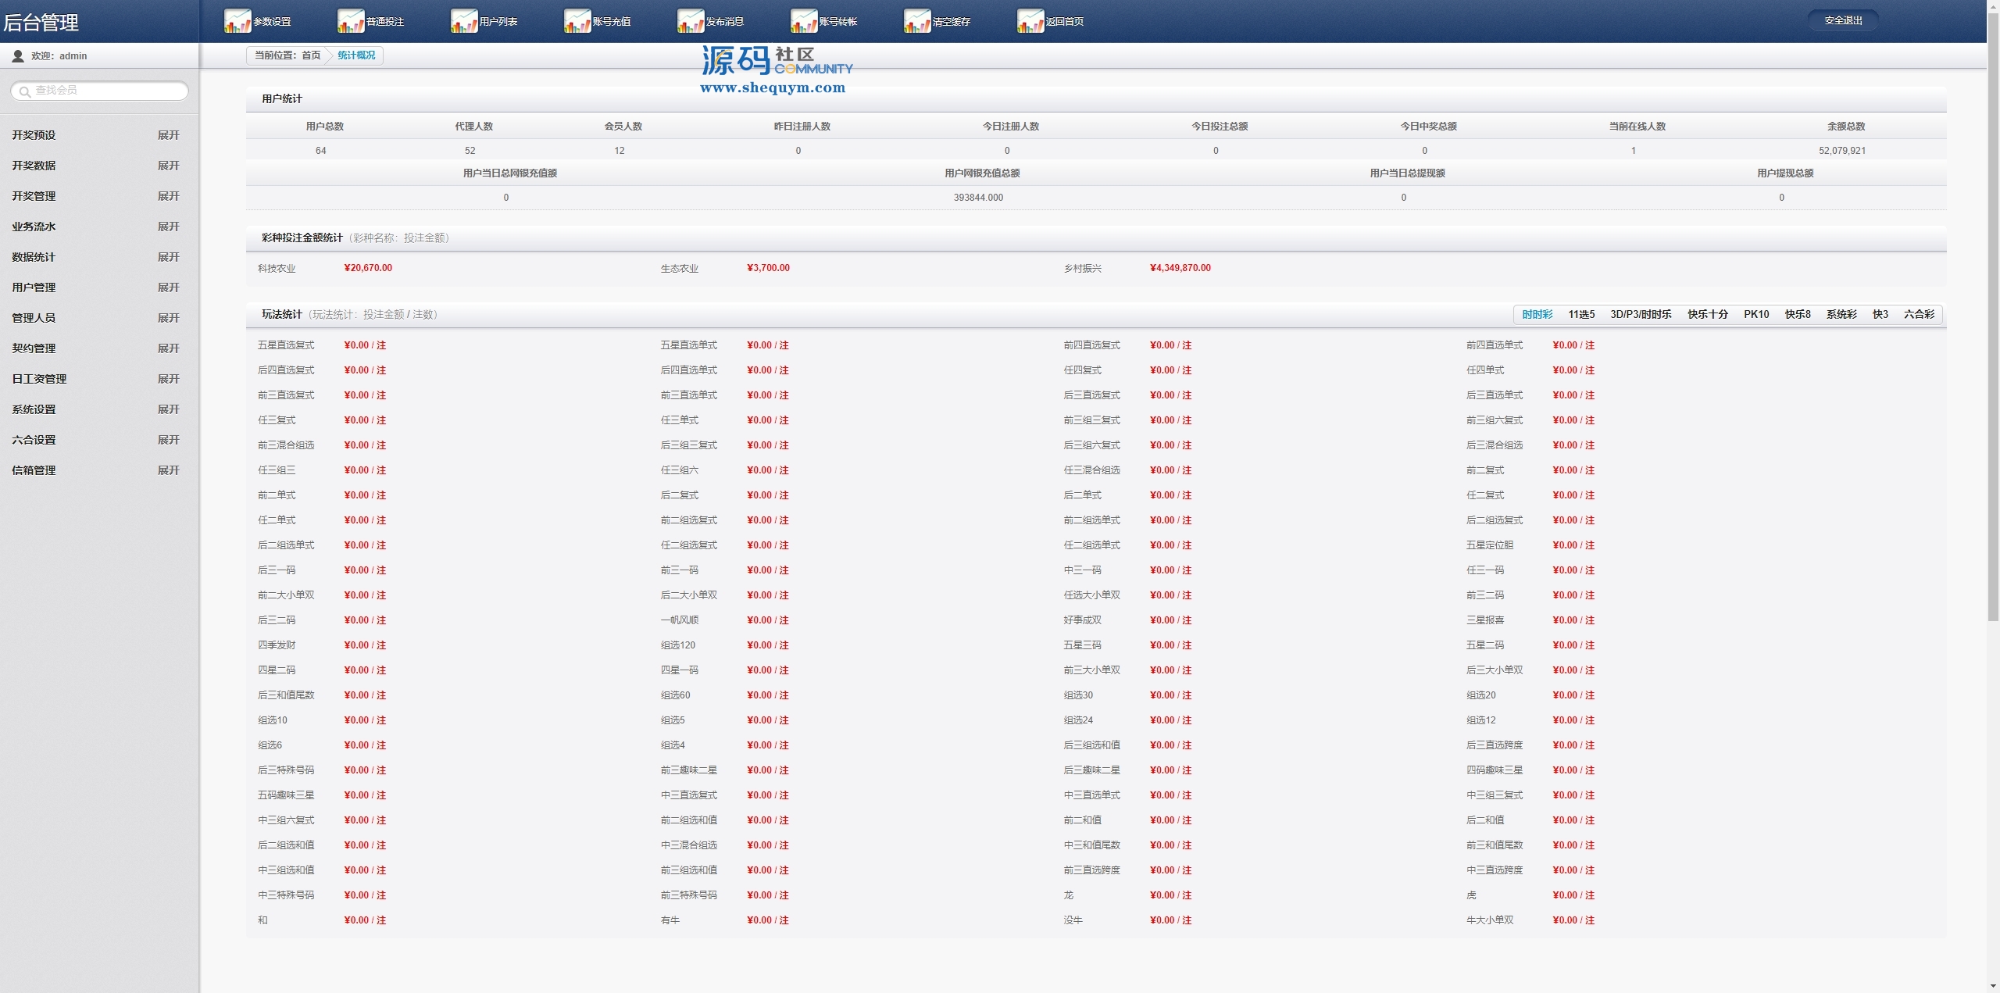Click the 账号充值 icon
The image size is (2000, 993).
pyautogui.click(x=577, y=21)
